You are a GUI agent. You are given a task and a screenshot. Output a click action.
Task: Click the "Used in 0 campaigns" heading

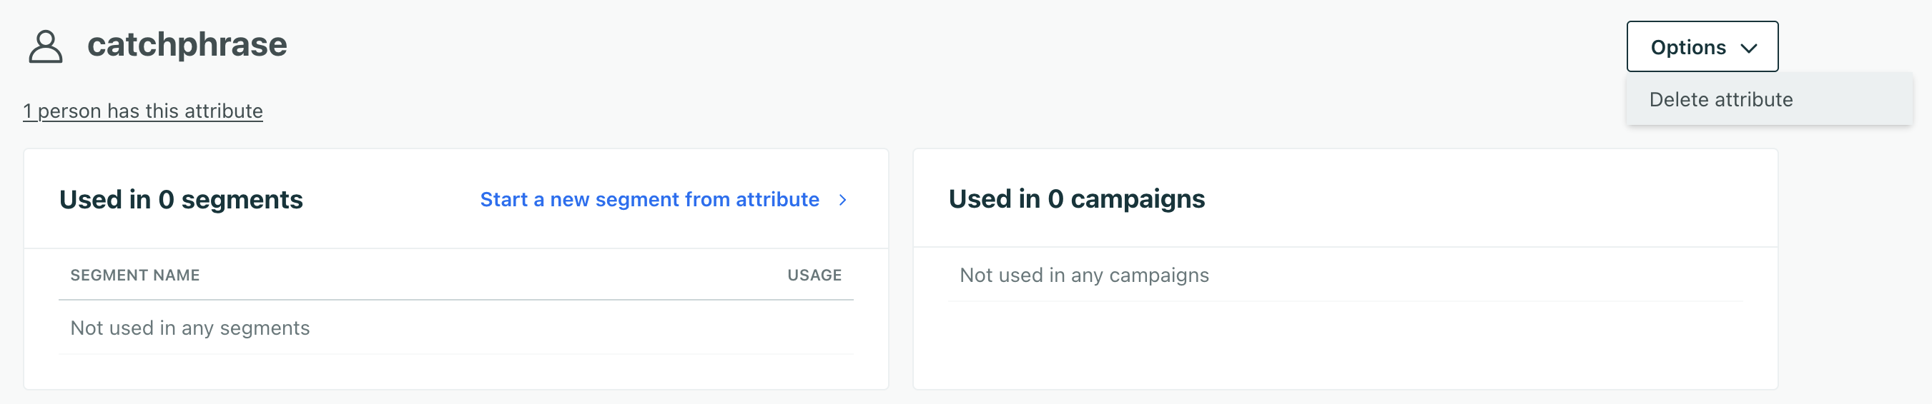1076,199
